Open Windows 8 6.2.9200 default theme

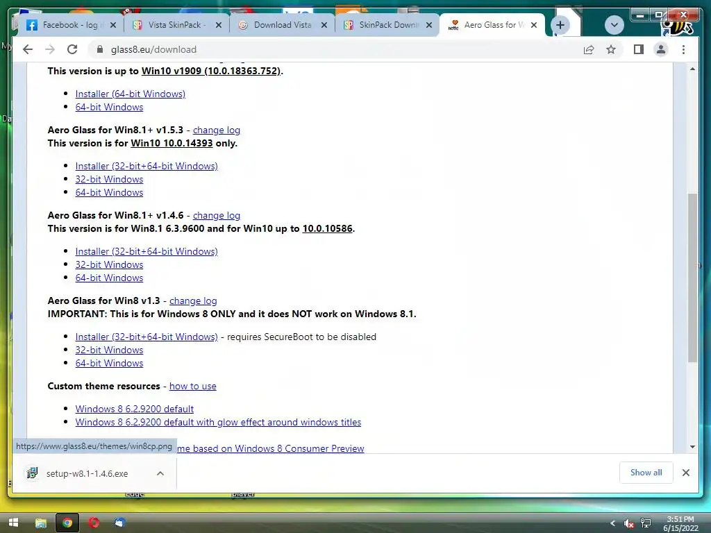click(135, 409)
